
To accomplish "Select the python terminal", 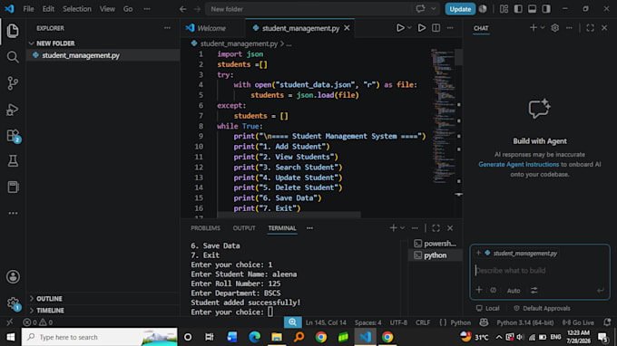I will [x=436, y=255].
